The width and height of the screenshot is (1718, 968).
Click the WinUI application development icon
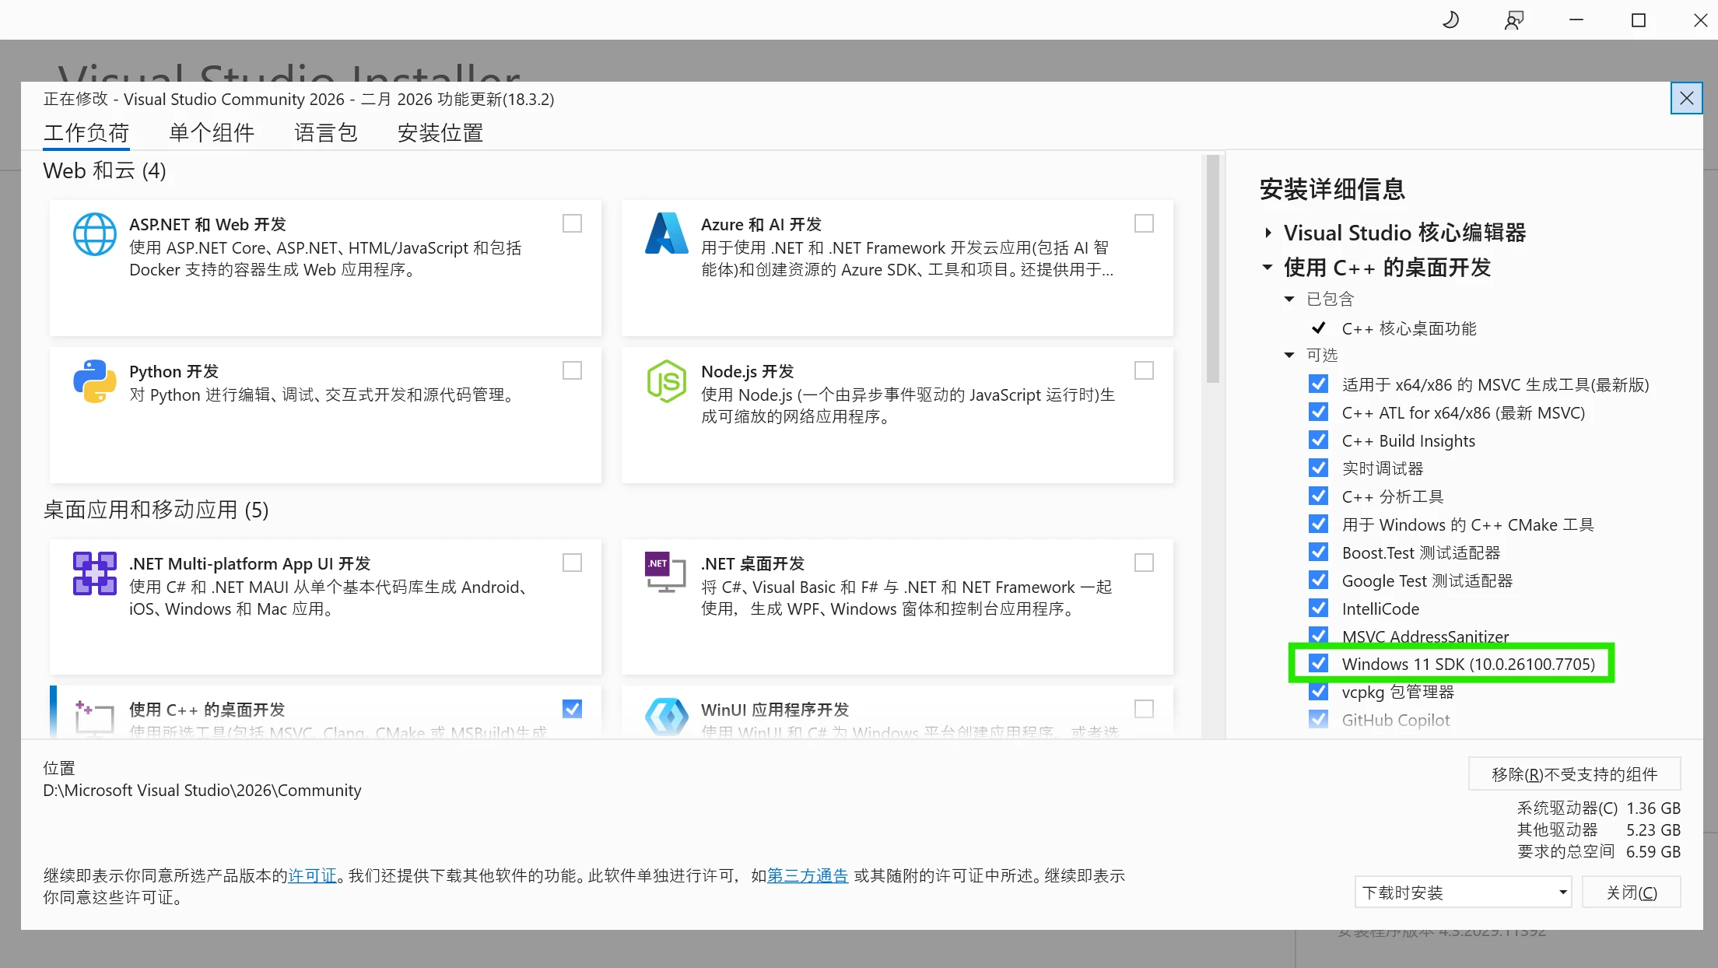667,717
